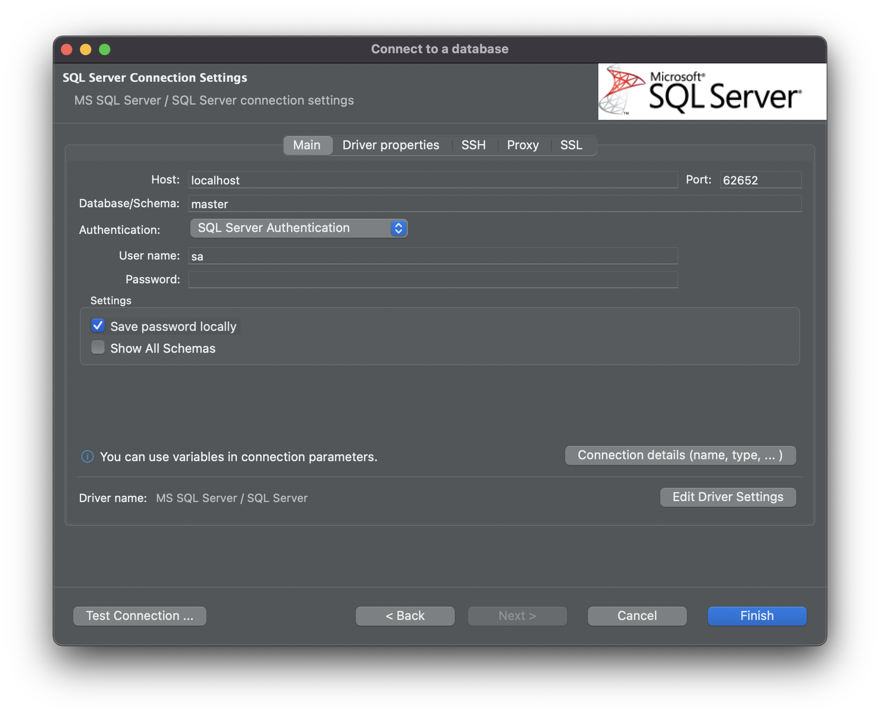This screenshot has width=880, height=716.
Task: Click inside the Password field
Action: (432, 280)
